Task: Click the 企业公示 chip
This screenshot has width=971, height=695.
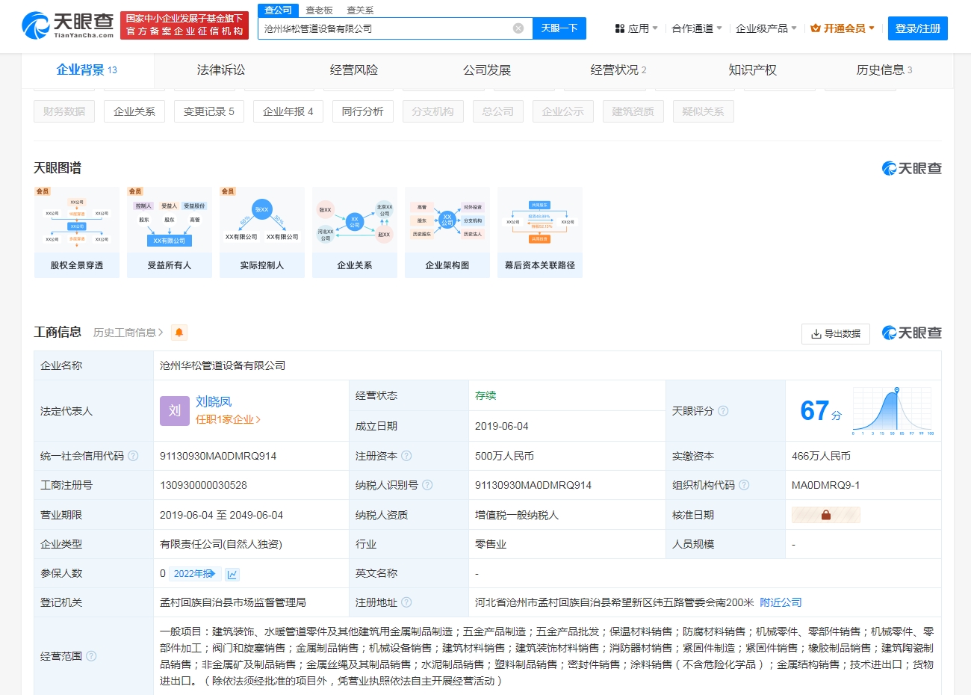Action: pyautogui.click(x=563, y=111)
